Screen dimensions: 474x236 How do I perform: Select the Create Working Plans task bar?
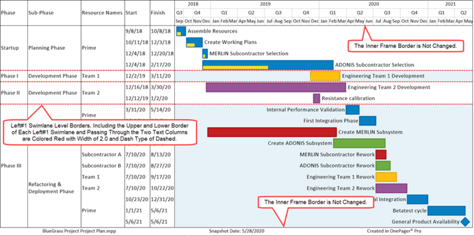click(194, 42)
